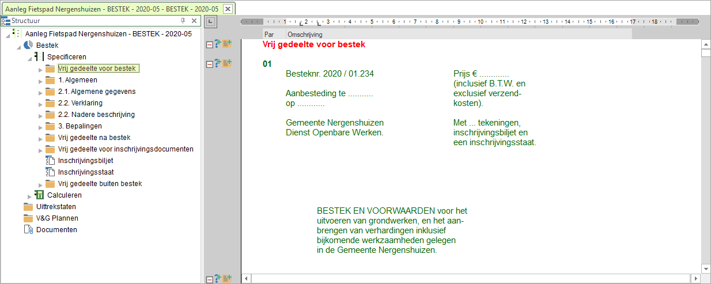Expand the '2.2. Verklaring' folder
Image resolution: width=711 pixels, height=284 pixels.
click(x=40, y=104)
